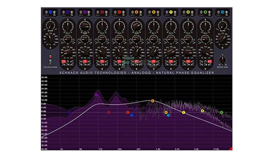Click the yellow band 7 indicator in header
The image size is (278, 161).
171,12
